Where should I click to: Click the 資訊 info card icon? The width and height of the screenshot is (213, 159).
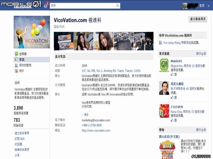16,59
